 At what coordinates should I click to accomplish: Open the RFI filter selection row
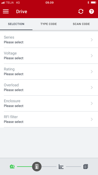(x=49, y=119)
